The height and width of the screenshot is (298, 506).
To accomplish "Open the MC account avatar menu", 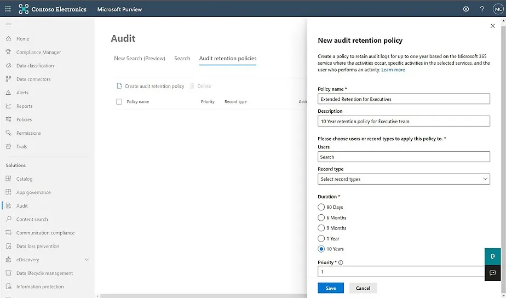I will click(x=498, y=9).
